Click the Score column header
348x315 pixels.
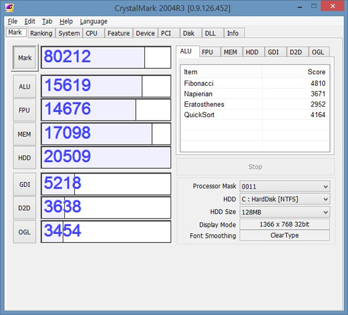point(296,72)
